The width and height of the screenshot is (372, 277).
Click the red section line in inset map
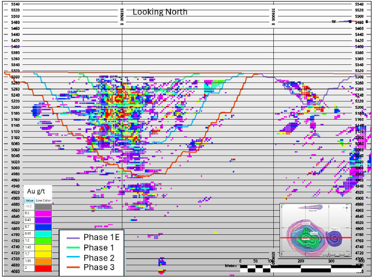coord(316,237)
